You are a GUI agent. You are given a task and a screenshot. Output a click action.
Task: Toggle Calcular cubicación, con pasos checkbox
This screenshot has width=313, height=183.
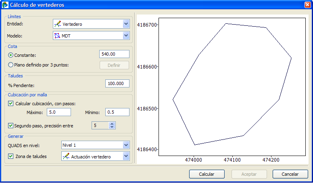click(11, 104)
